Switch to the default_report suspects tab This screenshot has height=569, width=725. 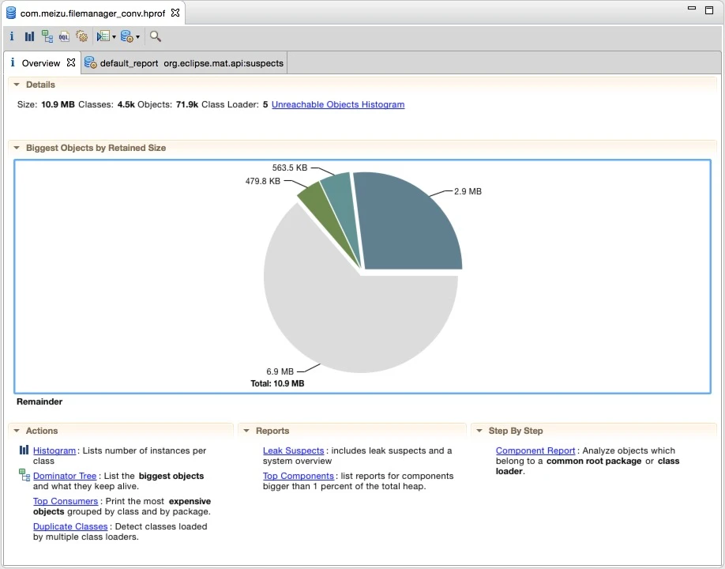(184, 63)
